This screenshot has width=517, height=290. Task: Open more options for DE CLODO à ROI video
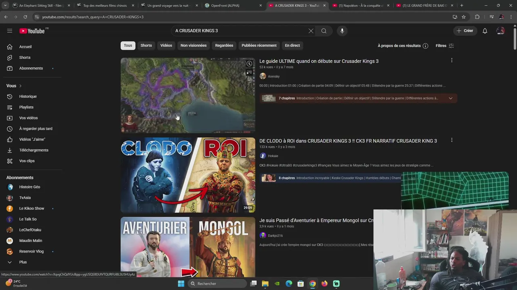pyautogui.click(x=452, y=140)
